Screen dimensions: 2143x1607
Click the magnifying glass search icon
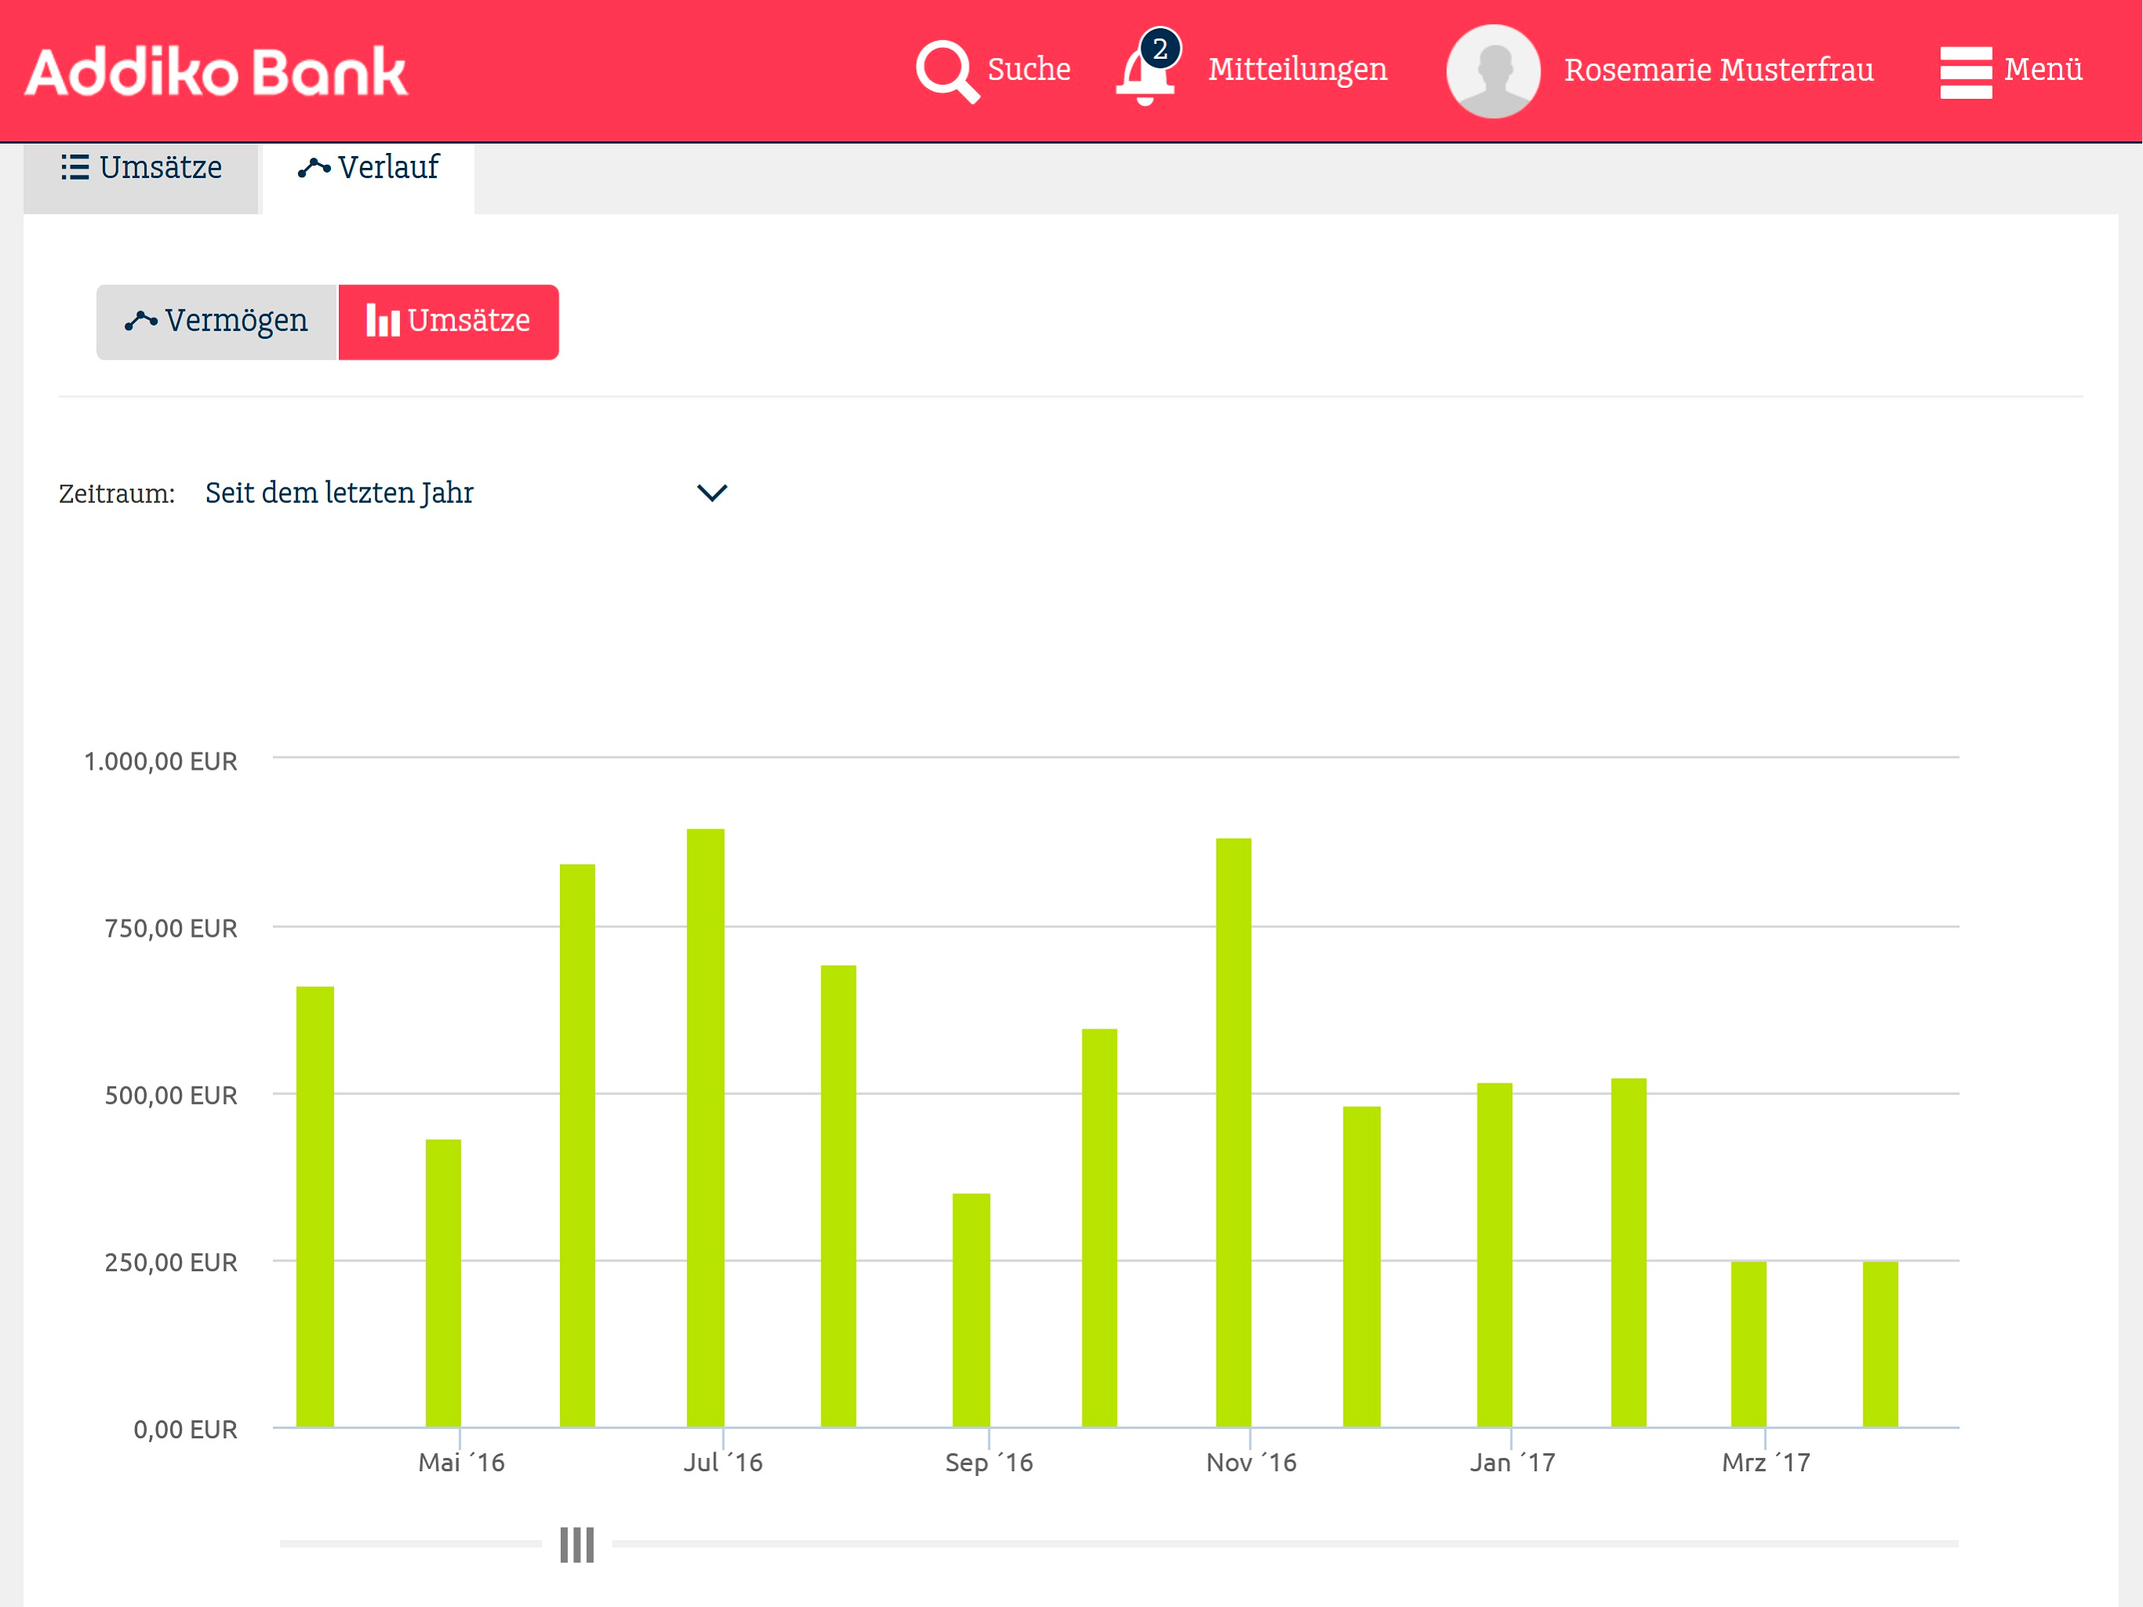947,71
